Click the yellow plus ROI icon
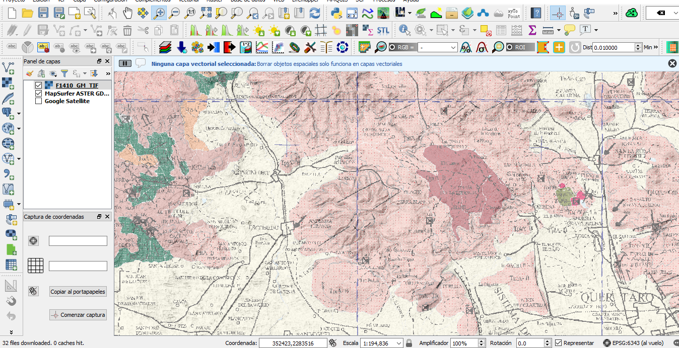The height and width of the screenshot is (348, 679). point(559,47)
